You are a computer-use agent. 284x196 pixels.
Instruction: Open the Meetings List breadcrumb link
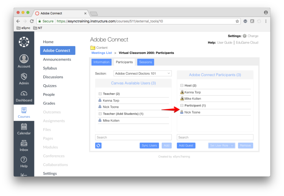pyautogui.click(x=102, y=53)
